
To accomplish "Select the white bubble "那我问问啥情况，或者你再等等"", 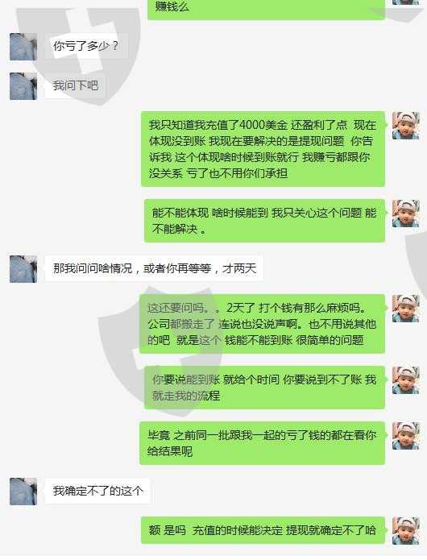I will [x=154, y=268].
